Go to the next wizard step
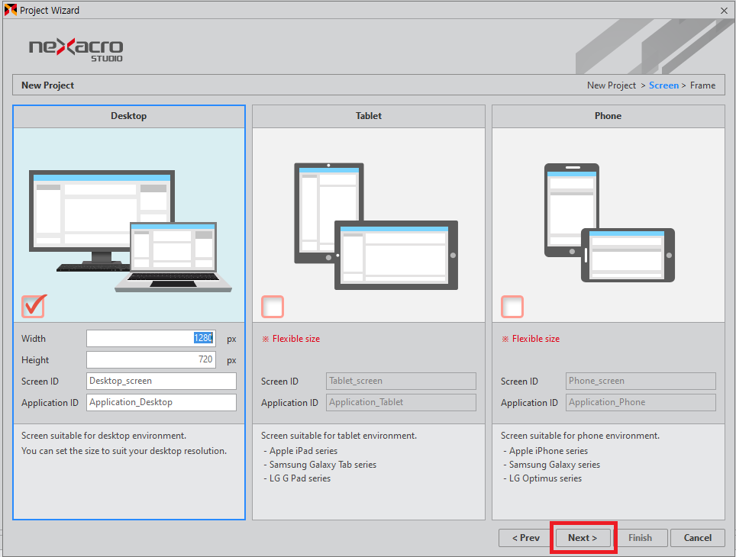 tap(583, 538)
